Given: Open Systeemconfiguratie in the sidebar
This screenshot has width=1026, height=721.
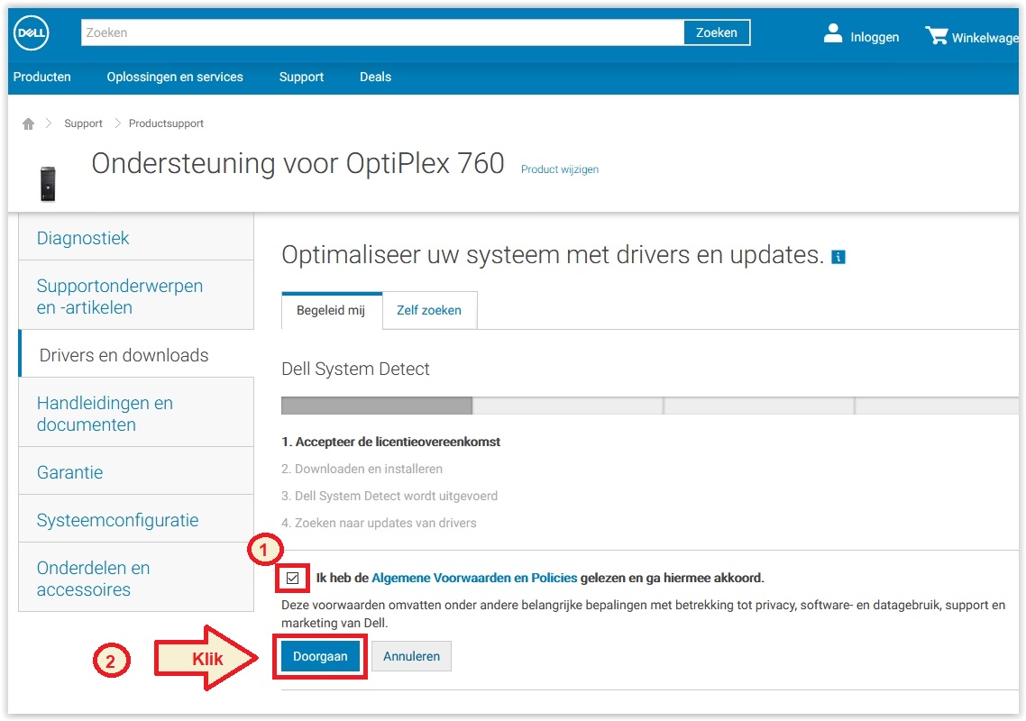Looking at the screenshot, I should point(136,519).
